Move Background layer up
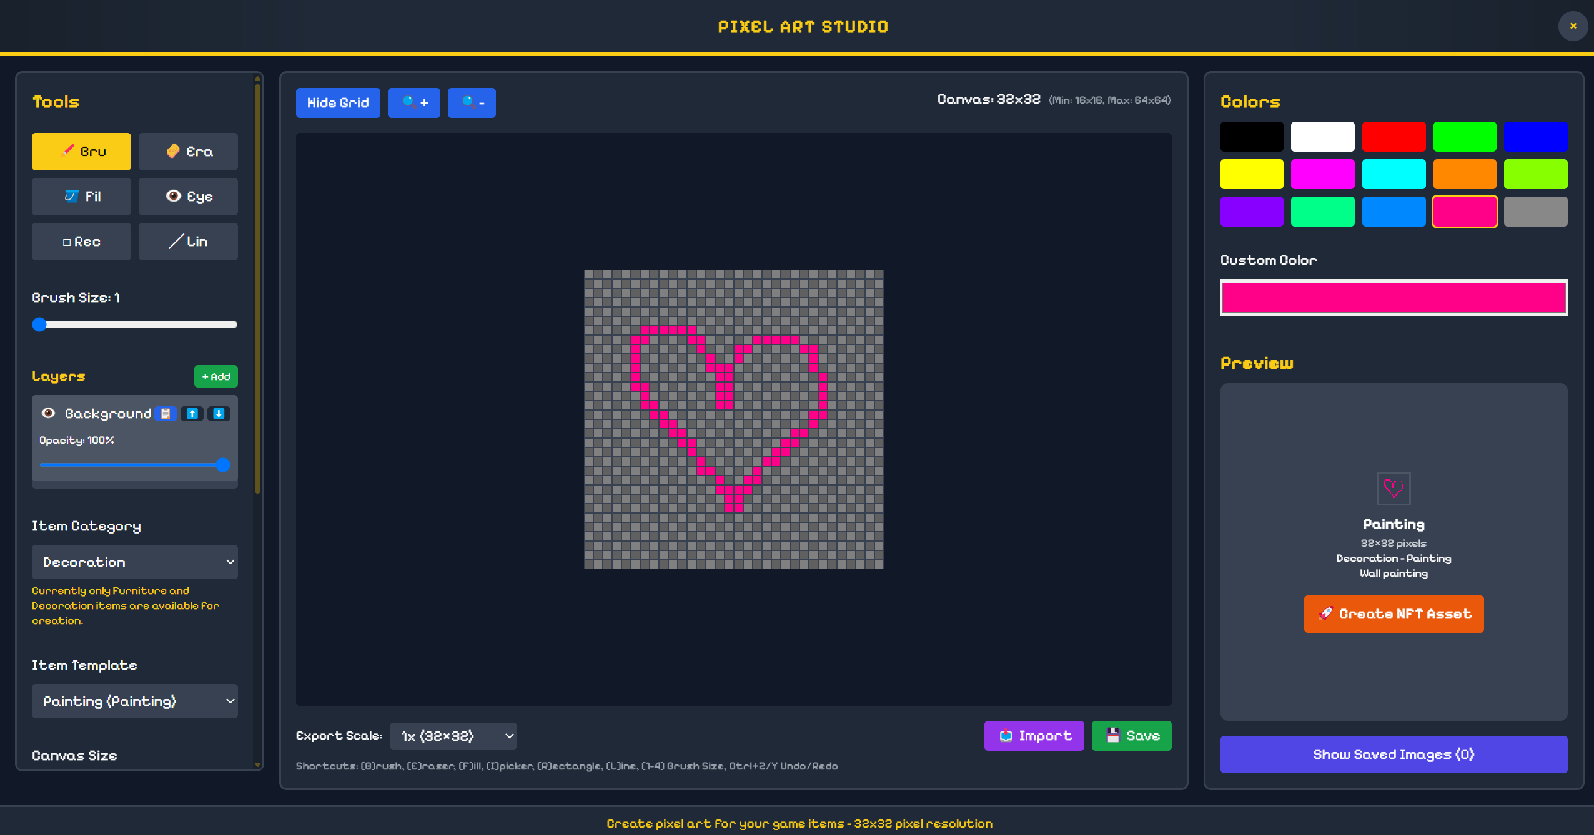The image size is (1594, 835). tap(192, 414)
